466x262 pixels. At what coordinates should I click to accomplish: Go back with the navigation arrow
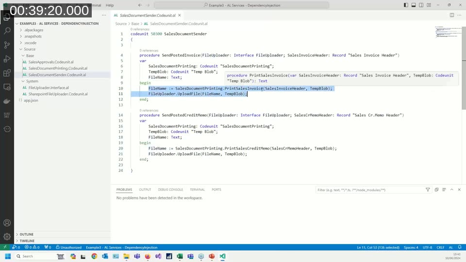click(x=140, y=5)
